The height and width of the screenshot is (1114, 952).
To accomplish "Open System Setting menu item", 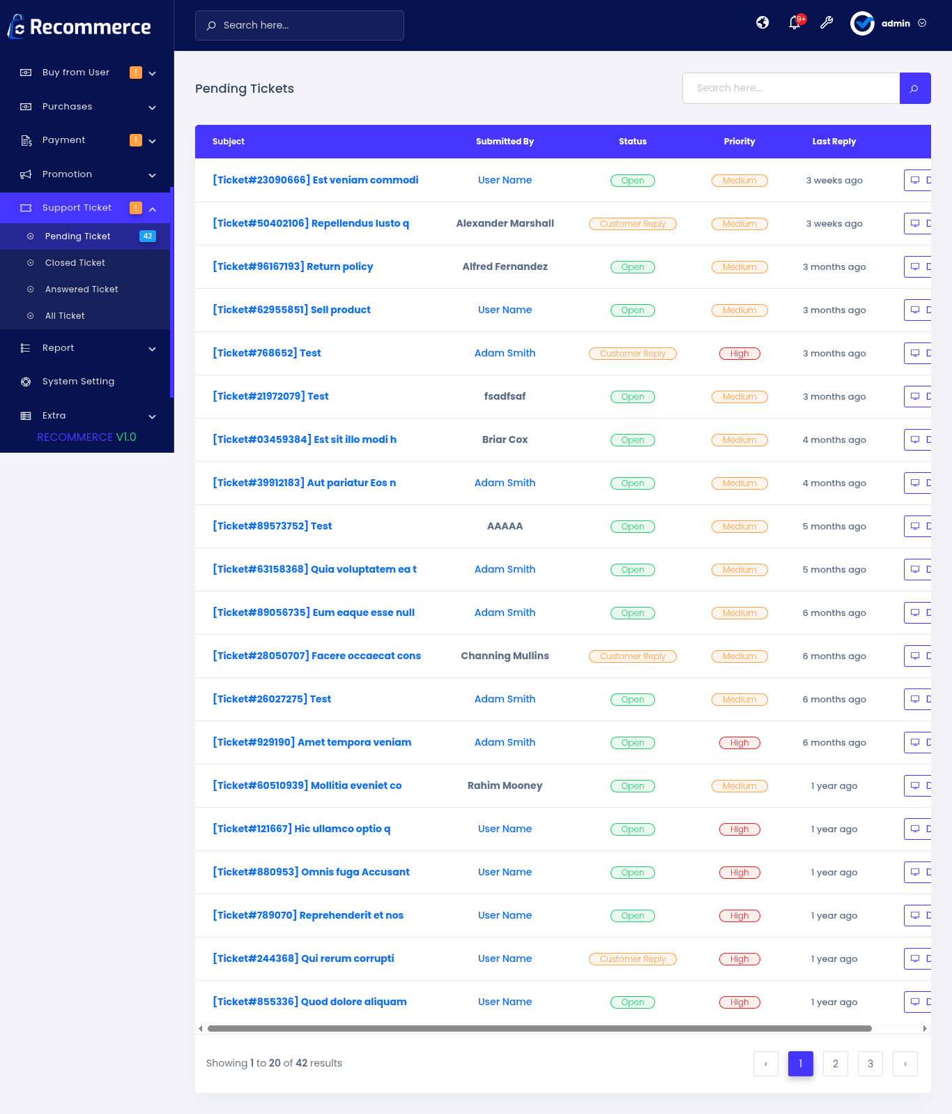I will tap(85, 382).
